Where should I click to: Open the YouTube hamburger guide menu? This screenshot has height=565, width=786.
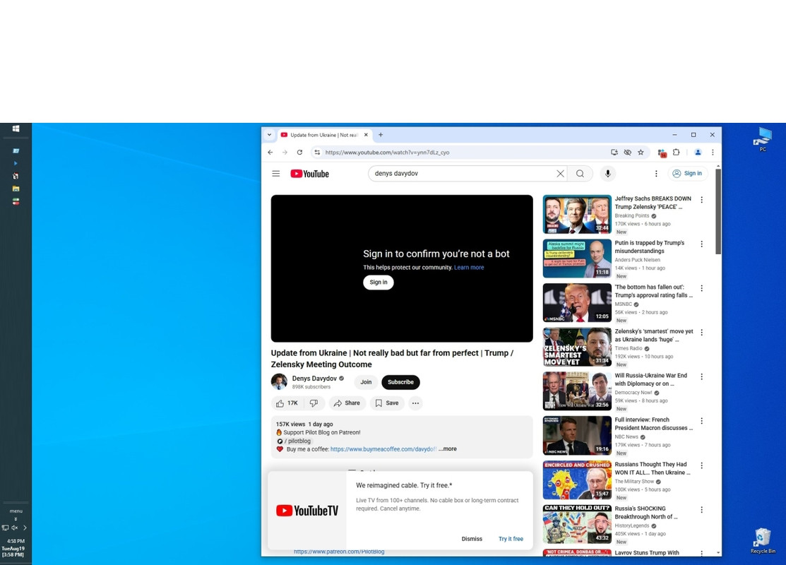(275, 174)
